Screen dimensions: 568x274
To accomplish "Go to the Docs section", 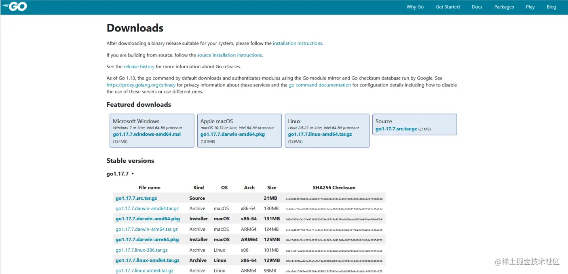I will point(477,7).
